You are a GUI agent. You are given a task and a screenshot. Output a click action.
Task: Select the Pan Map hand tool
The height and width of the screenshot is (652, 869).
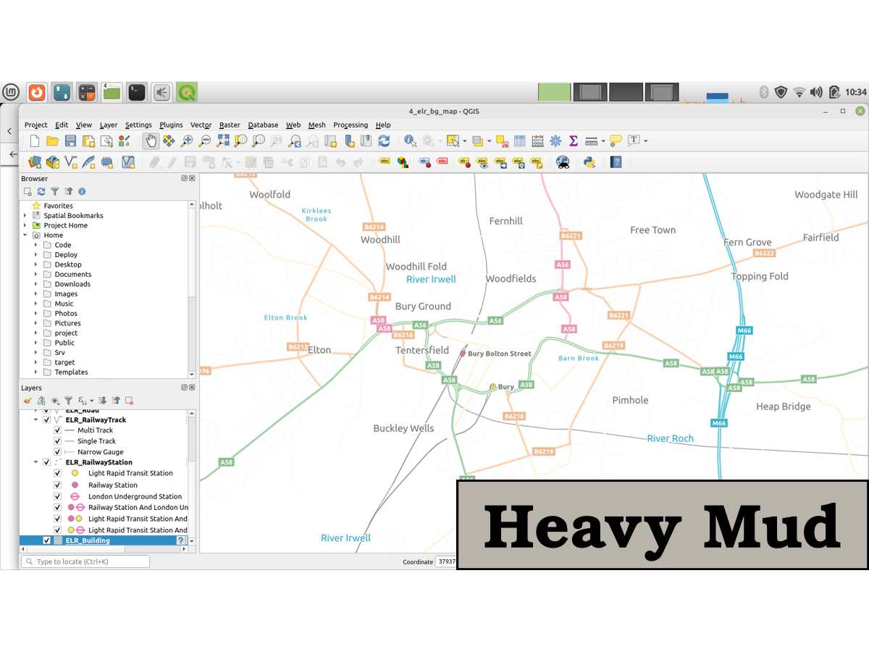[151, 141]
